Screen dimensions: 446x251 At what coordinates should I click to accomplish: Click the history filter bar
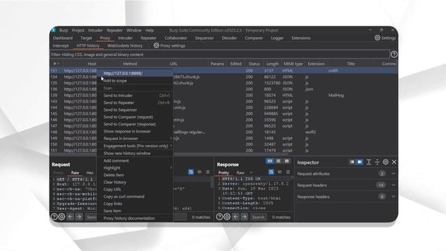click(x=220, y=54)
